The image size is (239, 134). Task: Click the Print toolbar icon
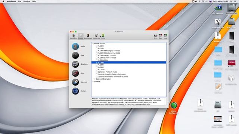156,36
